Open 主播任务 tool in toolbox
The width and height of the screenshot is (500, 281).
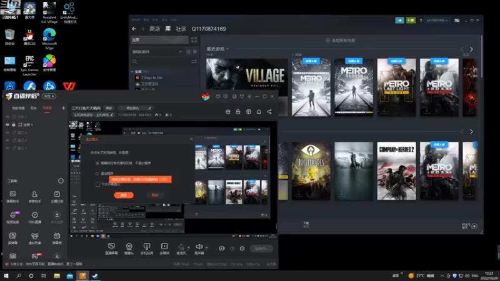pos(57,197)
